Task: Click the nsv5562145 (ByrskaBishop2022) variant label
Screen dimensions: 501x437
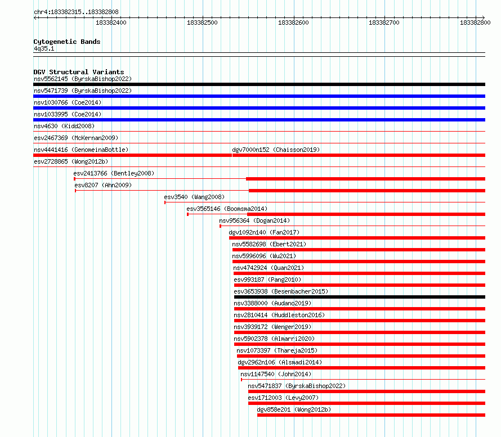Action: (x=83, y=79)
